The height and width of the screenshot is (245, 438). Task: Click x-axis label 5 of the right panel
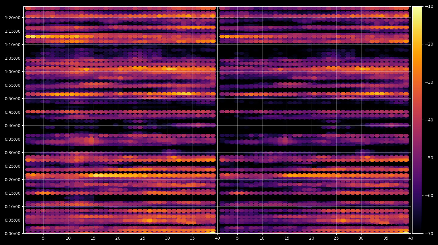237,238
